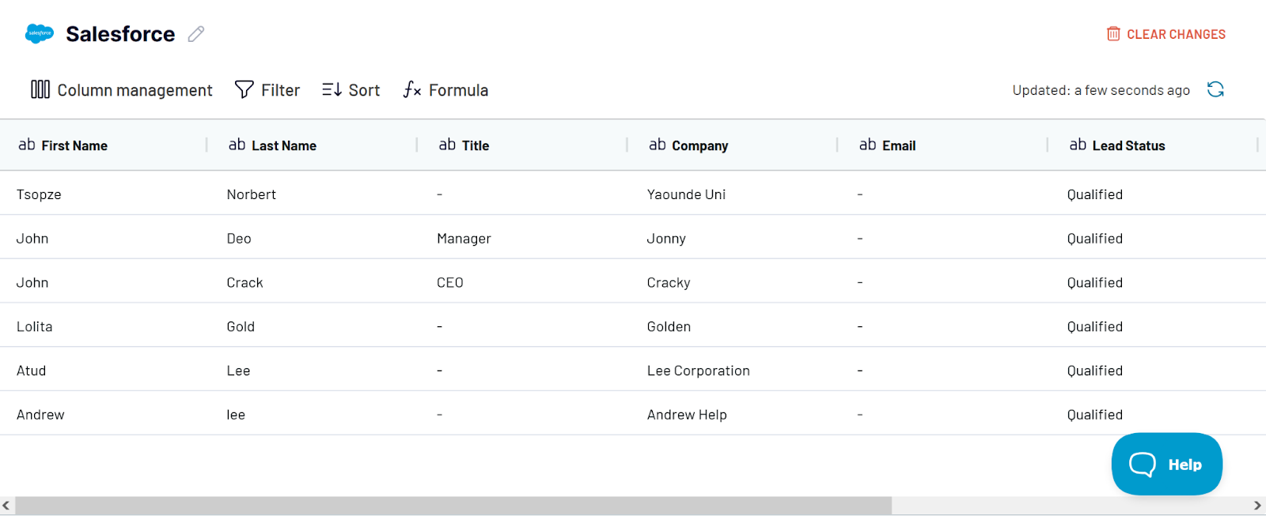The width and height of the screenshot is (1266, 523).
Task: Select Qualified status in Andrew row
Action: [1094, 415]
